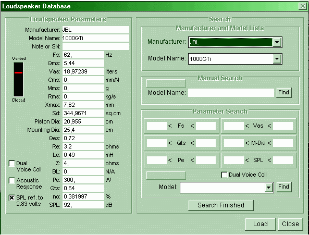Image resolution: width=309 pixels, height=235 pixels.
Task: Toggle the Dual Voice Coil checkbox in Loudspeaker Parameters
Action: pos(12,163)
